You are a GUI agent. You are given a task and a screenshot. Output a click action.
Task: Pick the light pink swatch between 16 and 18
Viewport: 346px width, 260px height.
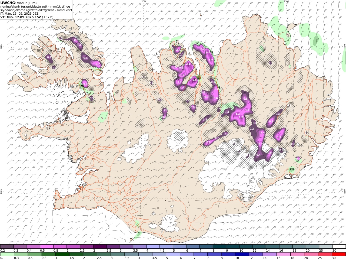click(x=283, y=254)
